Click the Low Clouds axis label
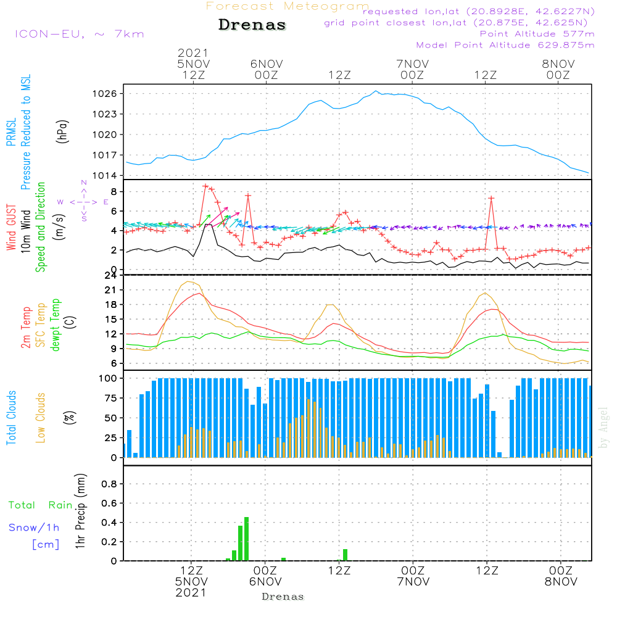The image size is (617, 617). click(x=41, y=418)
